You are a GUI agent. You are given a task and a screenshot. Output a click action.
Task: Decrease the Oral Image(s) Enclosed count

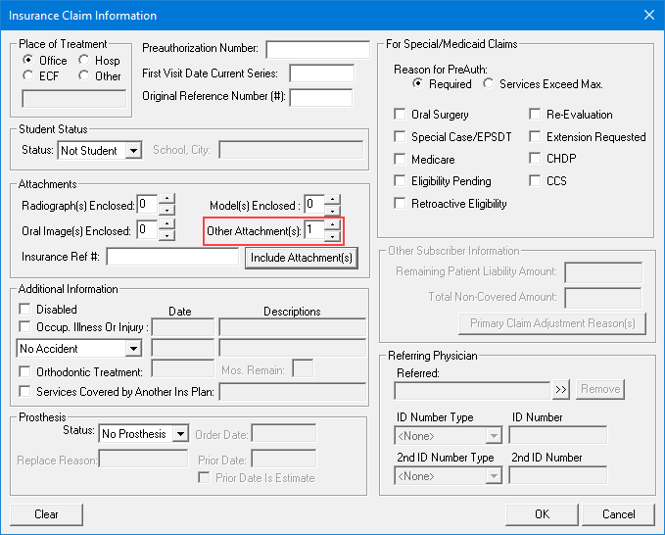click(x=166, y=236)
